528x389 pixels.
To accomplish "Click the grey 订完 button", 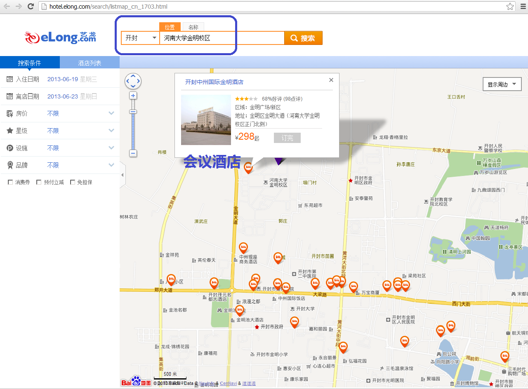I will tap(287, 138).
